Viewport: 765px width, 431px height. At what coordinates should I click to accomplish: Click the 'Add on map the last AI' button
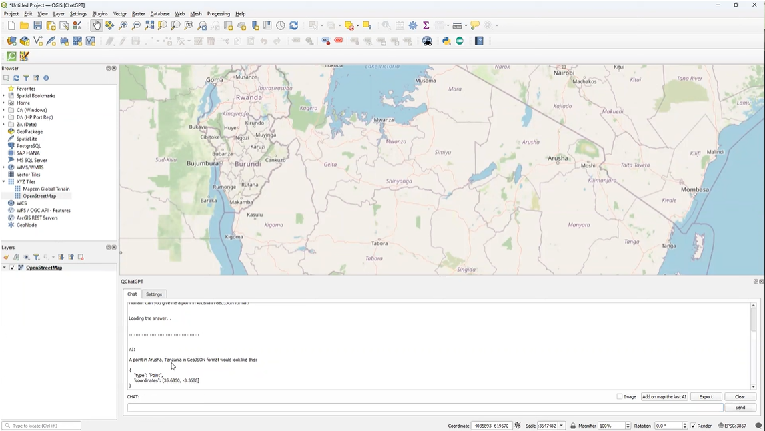[664, 396]
